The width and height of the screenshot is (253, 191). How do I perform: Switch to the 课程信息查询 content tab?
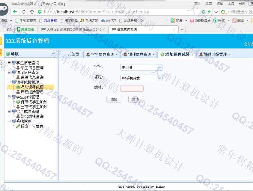click(138, 54)
